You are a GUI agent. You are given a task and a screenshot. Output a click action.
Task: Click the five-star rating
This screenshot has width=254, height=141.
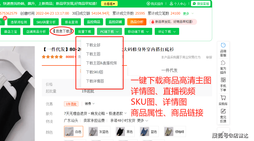coord(52,57)
